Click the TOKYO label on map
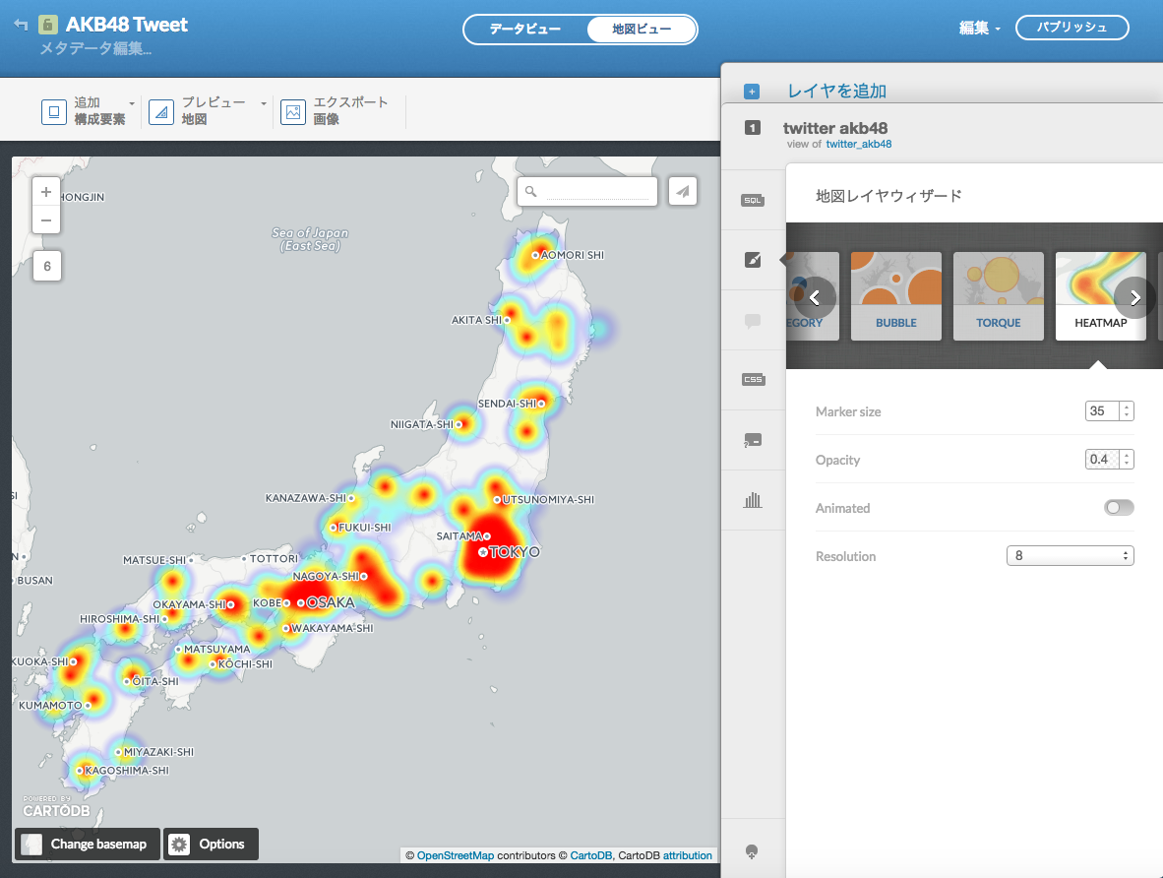The height and width of the screenshot is (878, 1163). pos(515,552)
